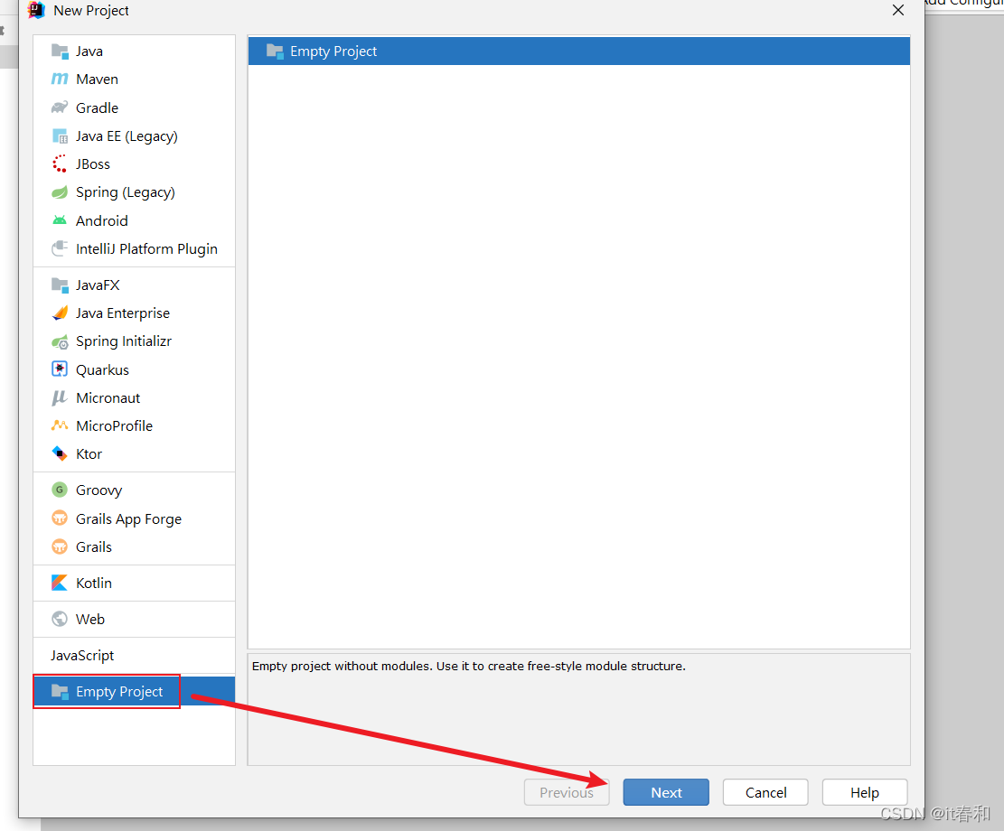Click the Android robot icon
This screenshot has height=831, width=1004.
(x=60, y=220)
